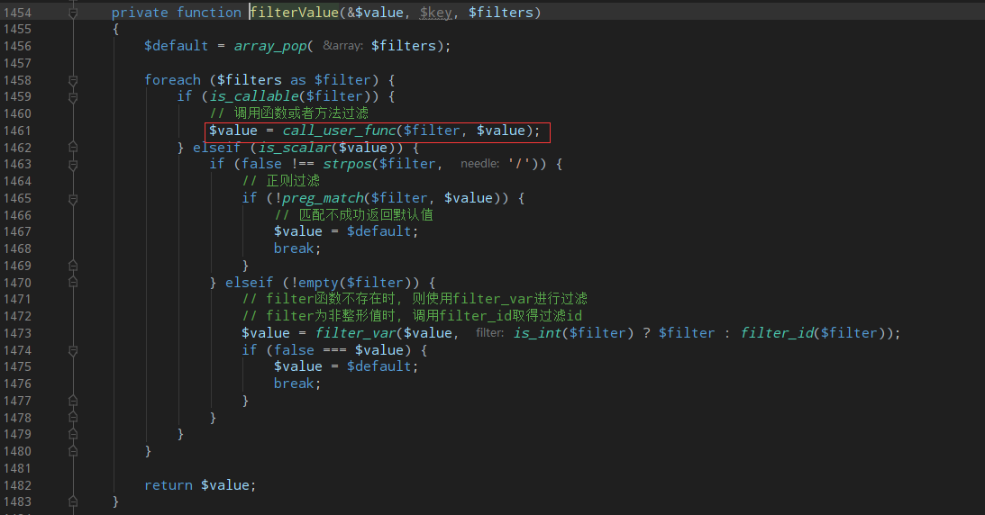Fold the preg_match if block at line 1465
Image resolution: width=985 pixels, height=515 pixels.
click(73, 199)
